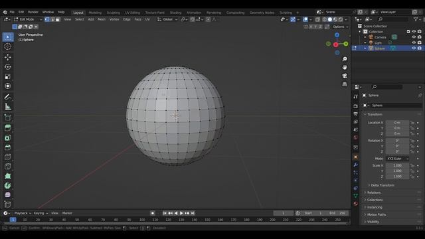Click the pan view hand icon
Screen dimensions: 425x239
pos(345,68)
